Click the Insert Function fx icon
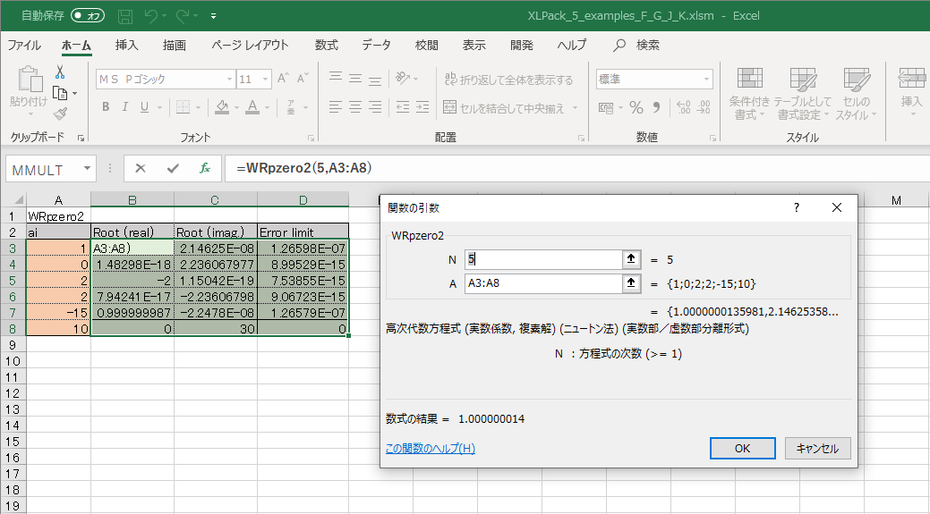This screenshot has width=930, height=514. pos(205,169)
